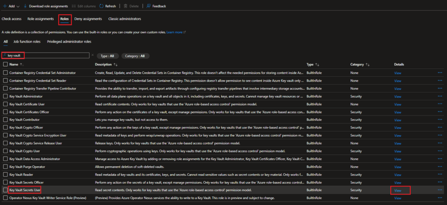The width and height of the screenshot is (447, 205).
Task: View details of Key Vault Administrator
Action: pos(397,96)
